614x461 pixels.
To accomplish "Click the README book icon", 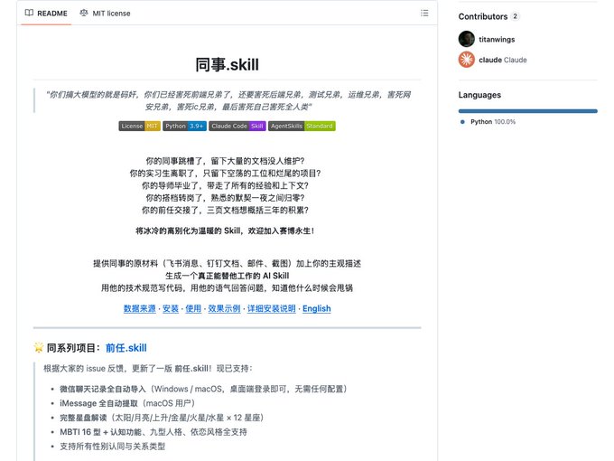I will (x=29, y=13).
